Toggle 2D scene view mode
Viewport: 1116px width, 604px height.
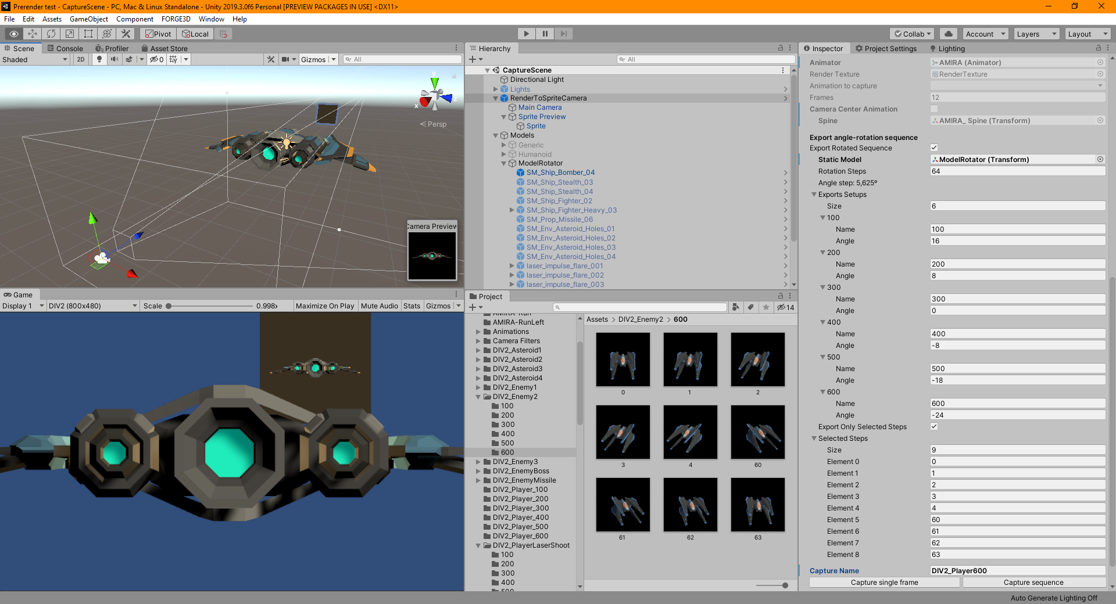81,59
